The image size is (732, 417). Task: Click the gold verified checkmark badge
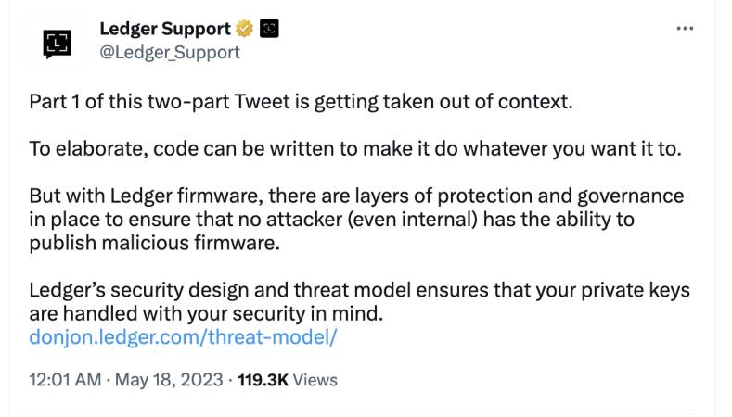point(245,29)
